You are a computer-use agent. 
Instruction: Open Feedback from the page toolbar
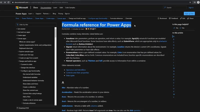[x=173, y=18]
